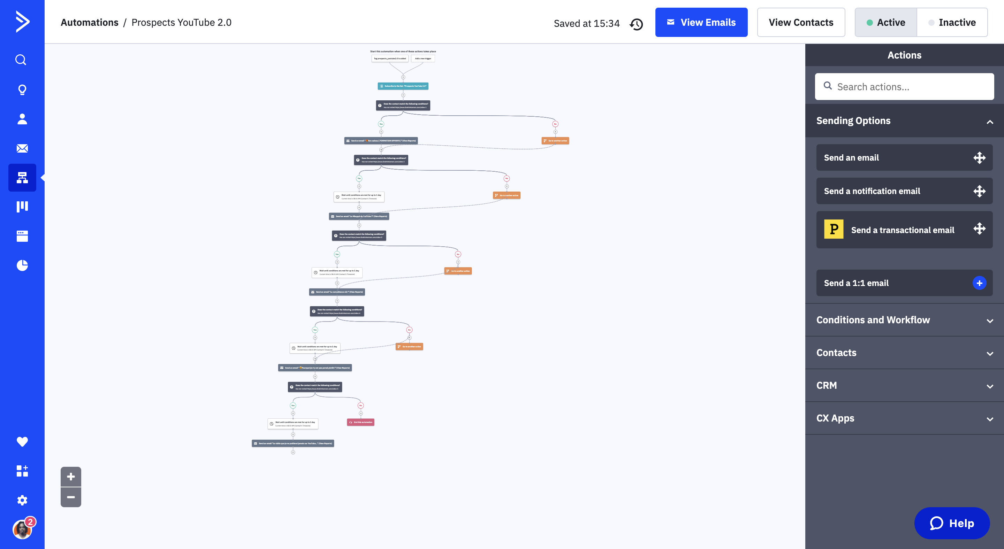Open the Deals pipeline board icon
Viewport: 1004px width, 549px height.
(22, 207)
